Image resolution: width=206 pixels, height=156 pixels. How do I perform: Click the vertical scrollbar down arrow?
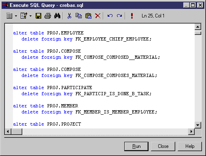point(198,125)
